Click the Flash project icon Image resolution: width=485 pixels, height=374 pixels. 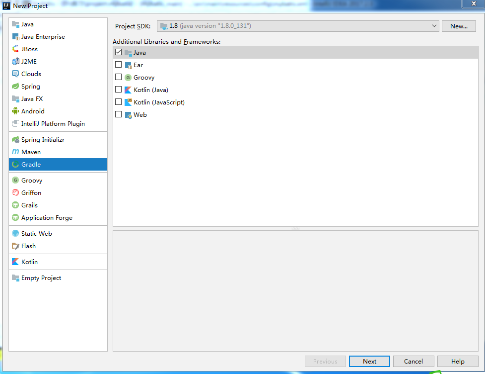click(15, 246)
